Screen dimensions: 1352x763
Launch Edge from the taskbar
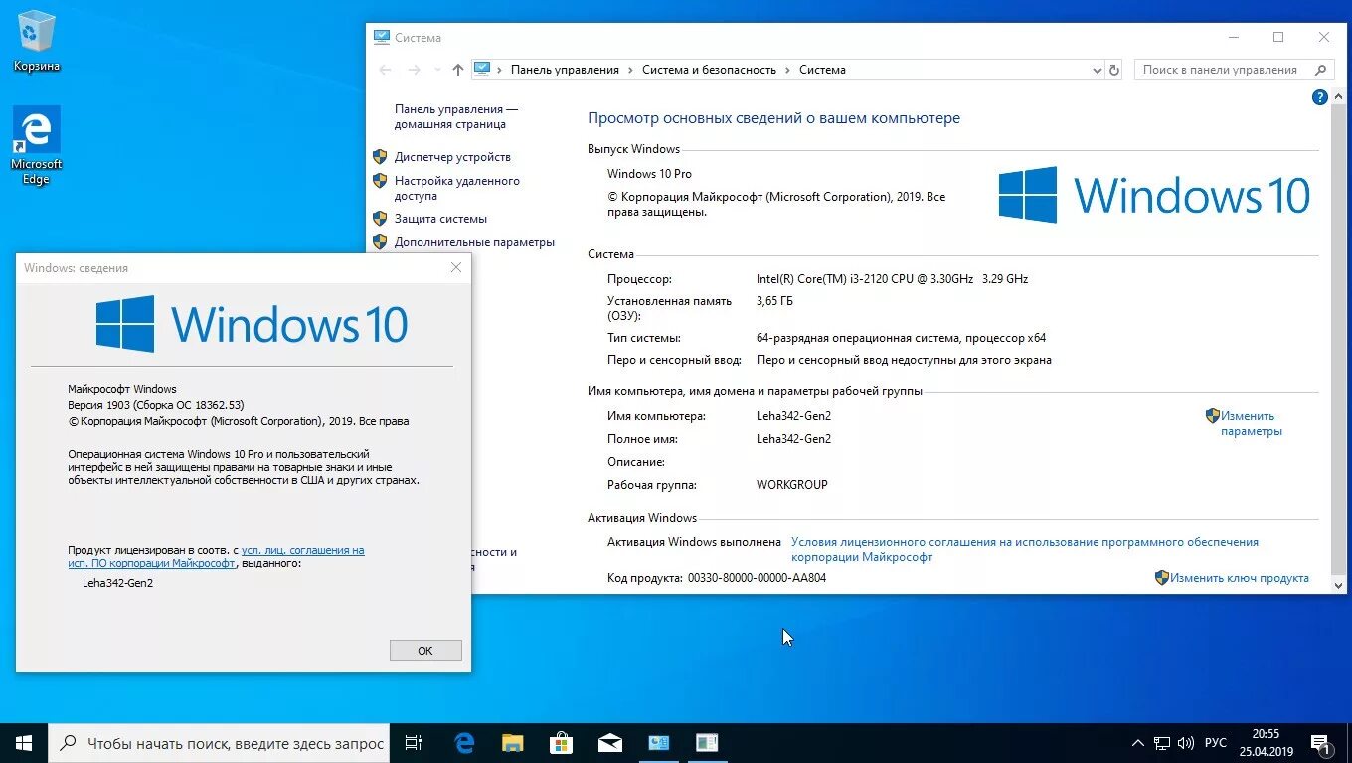[x=464, y=743]
